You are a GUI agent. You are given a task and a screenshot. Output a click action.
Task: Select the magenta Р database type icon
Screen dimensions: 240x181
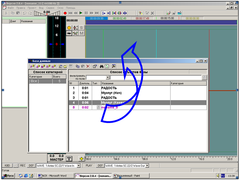(x=33, y=67)
